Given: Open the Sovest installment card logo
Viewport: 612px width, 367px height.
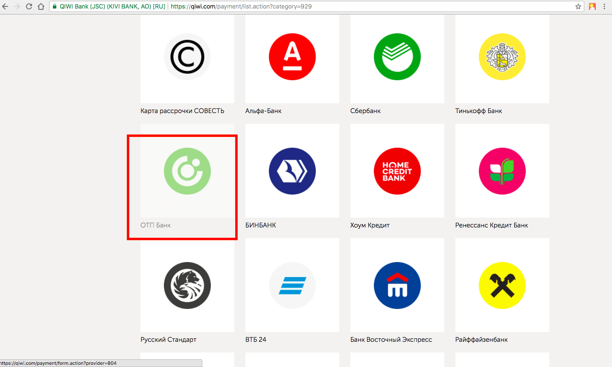Looking at the screenshot, I should click(x=187, y=57).
